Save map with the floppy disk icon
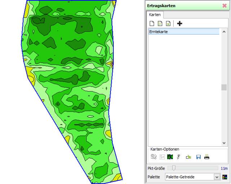Screen dimensions: 231x184 click(x=198, y=157)
